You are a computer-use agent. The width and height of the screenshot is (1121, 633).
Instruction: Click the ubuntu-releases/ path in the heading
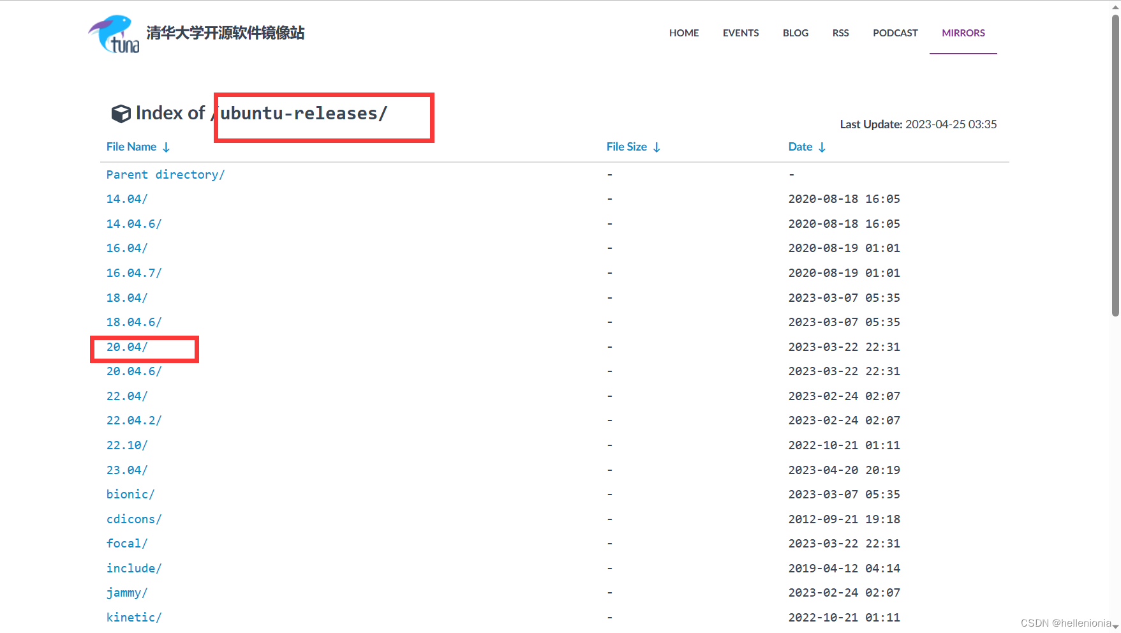tap(304, 114)
